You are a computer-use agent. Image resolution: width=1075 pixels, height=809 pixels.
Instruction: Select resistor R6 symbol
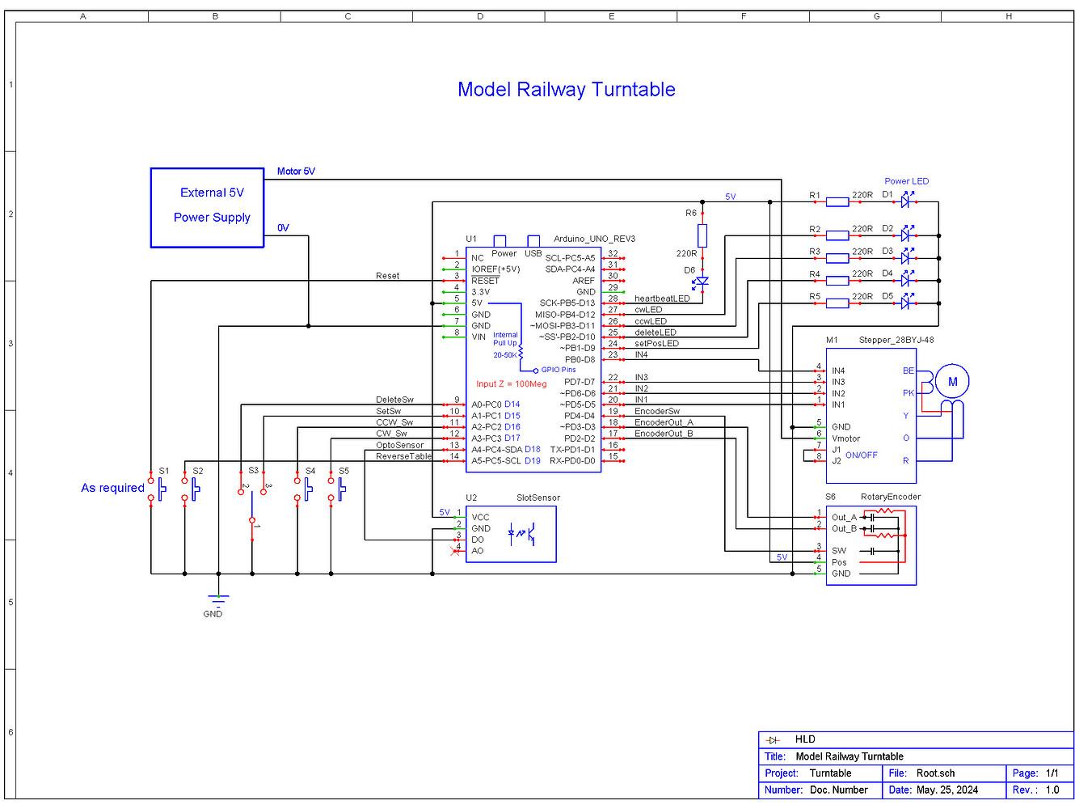click(x=702, y=235)
